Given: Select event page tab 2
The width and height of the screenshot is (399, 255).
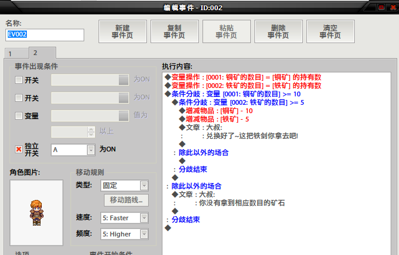Looking at the screenshot, I should click(x=42, y=53).
